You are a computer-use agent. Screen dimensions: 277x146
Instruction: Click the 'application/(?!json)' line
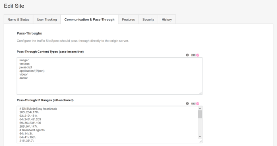(32, 71)
